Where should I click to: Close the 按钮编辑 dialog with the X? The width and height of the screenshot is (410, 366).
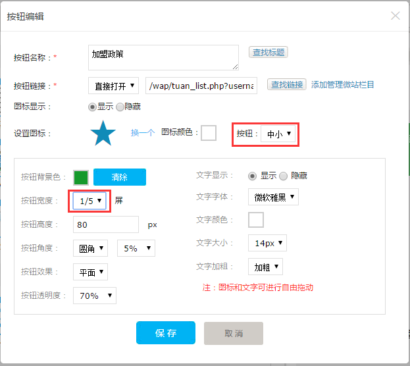tap(395, 16)
